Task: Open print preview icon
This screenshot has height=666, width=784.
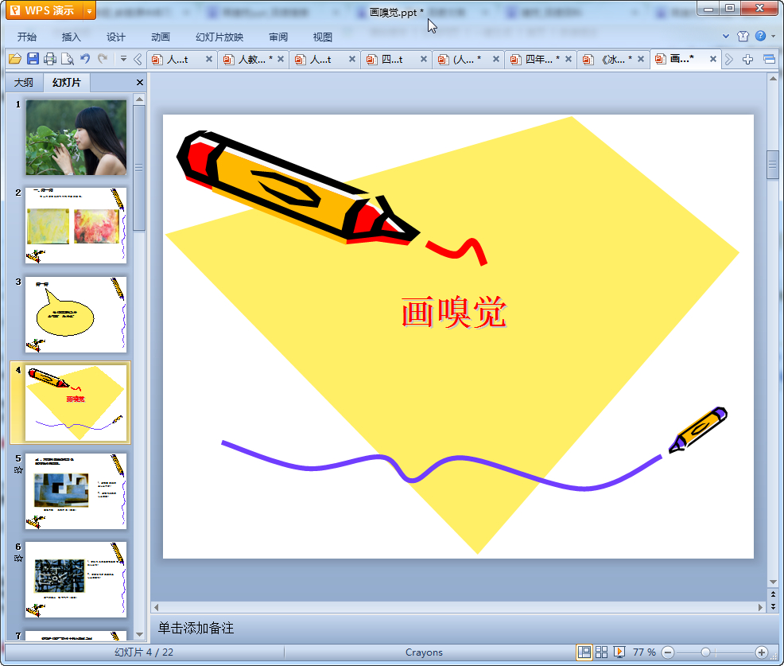Action: click(x=68, y=59)
